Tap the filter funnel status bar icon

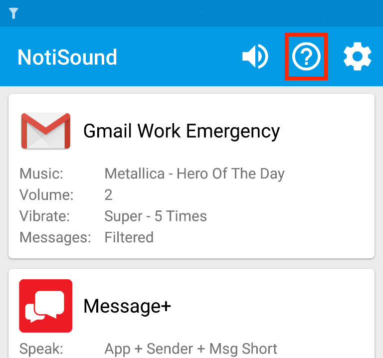click(13, 13)
